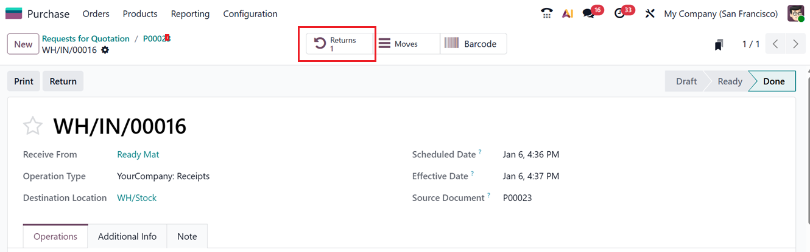This screenshot has height=252, width=810.
Task: Click the Return button
Action: pyautogui.click(x=63, y=81)
